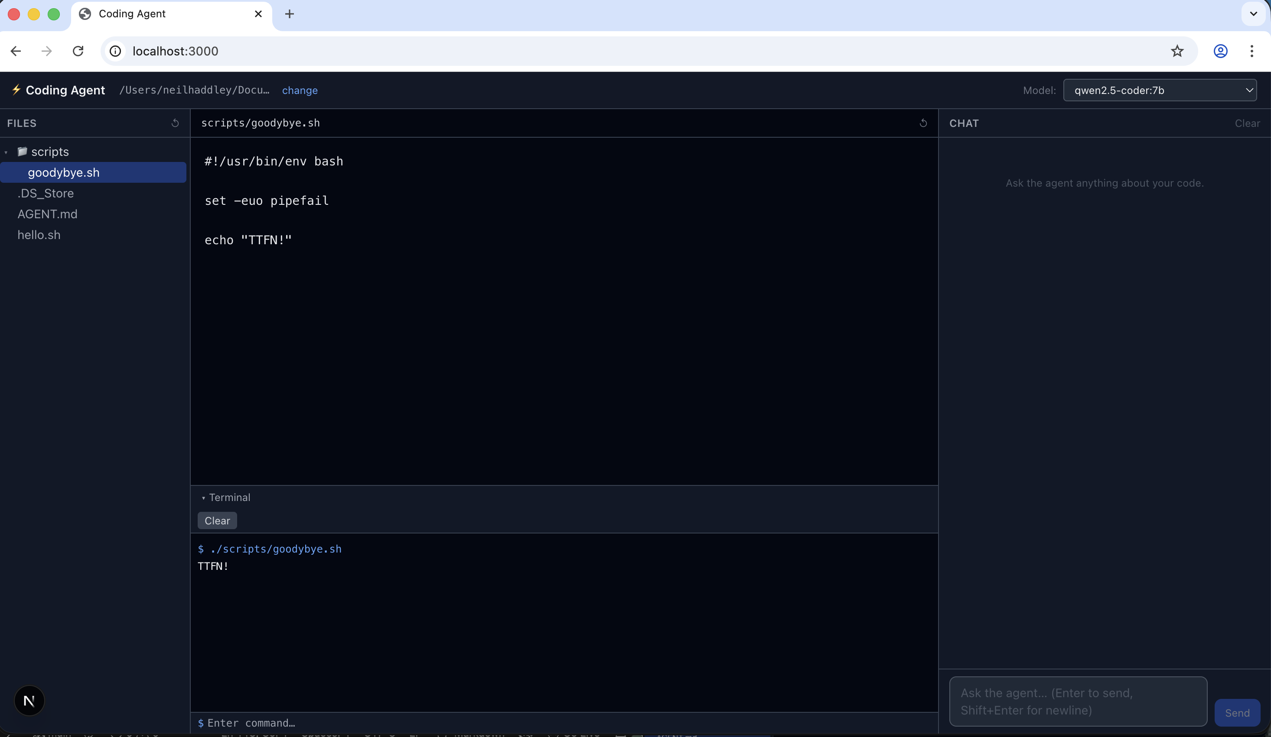Clear the chat history
Image resolution: width=1271 pixels, height=737 pixels.
1247,123
